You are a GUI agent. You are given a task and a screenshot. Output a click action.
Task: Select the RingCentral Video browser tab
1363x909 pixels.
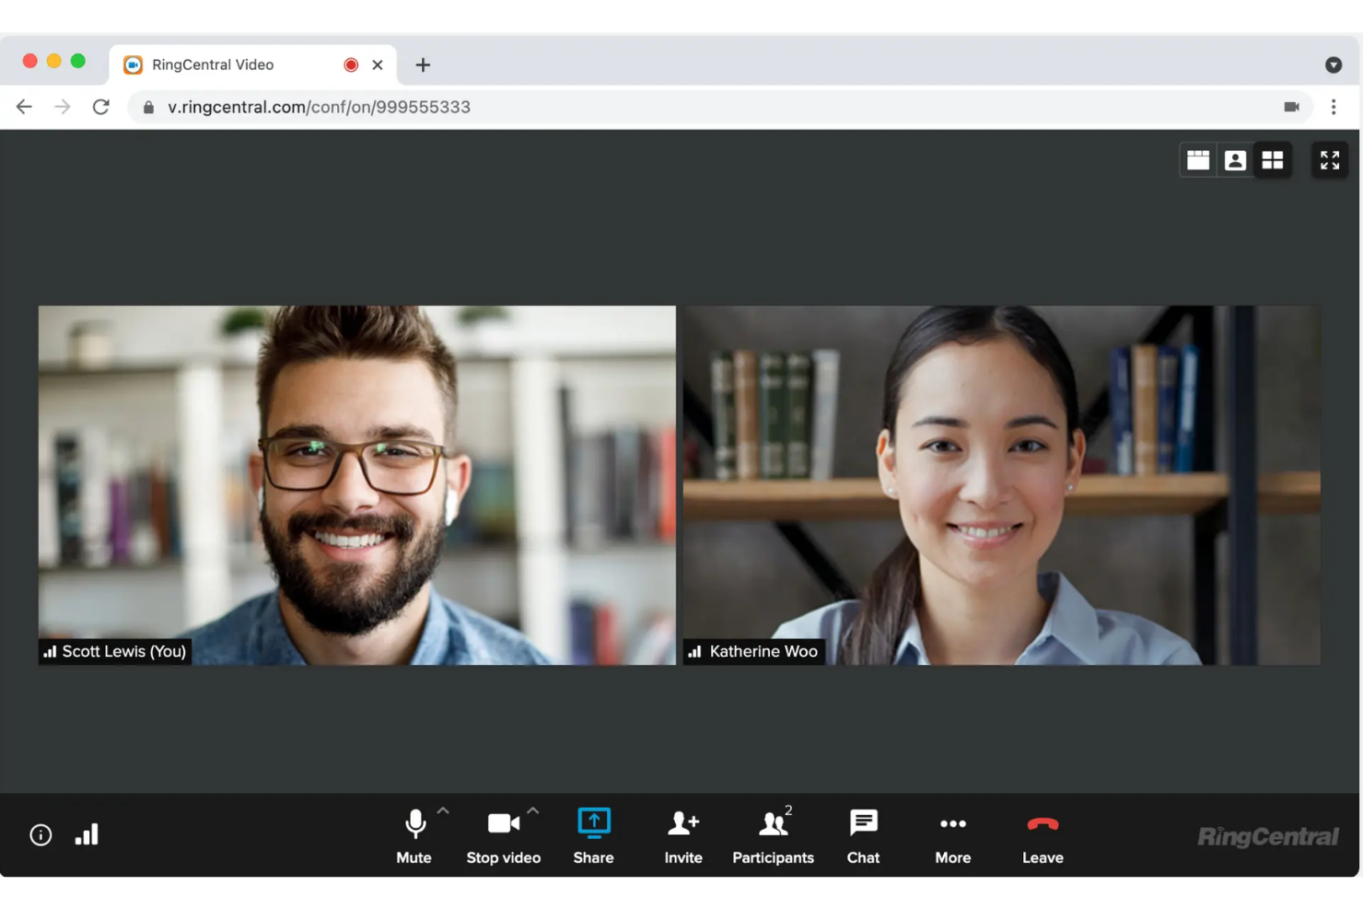[x=253, y=64]
